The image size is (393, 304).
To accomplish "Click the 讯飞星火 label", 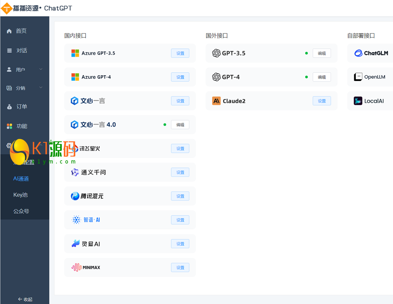I will pyautogui.click(x=90, y=148).
